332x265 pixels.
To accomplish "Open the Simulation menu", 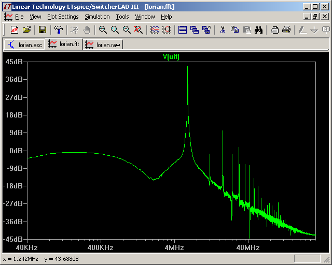I will pos(97,17).
